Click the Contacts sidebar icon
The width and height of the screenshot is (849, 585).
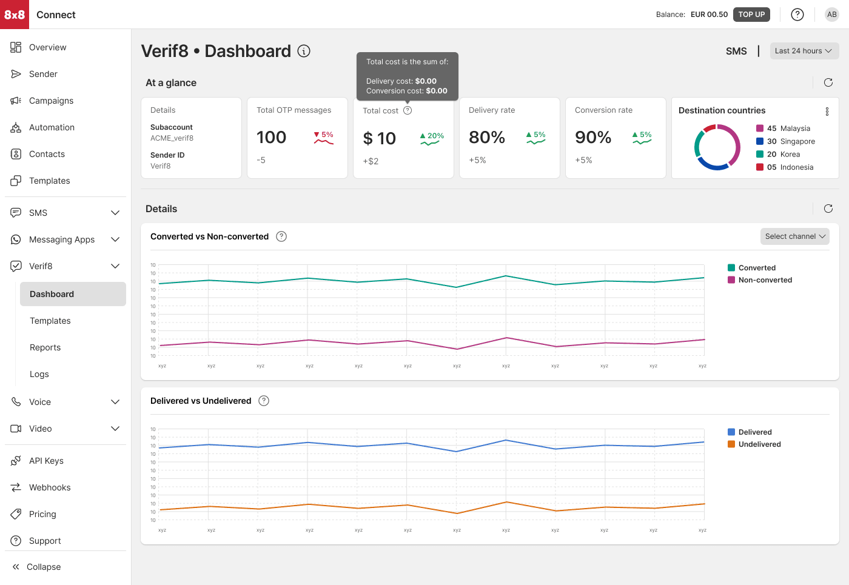[x=16, y=154]
